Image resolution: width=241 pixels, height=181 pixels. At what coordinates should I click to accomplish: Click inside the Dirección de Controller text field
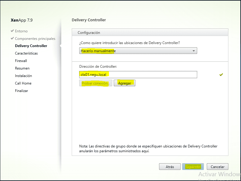[x=138, y=74]
